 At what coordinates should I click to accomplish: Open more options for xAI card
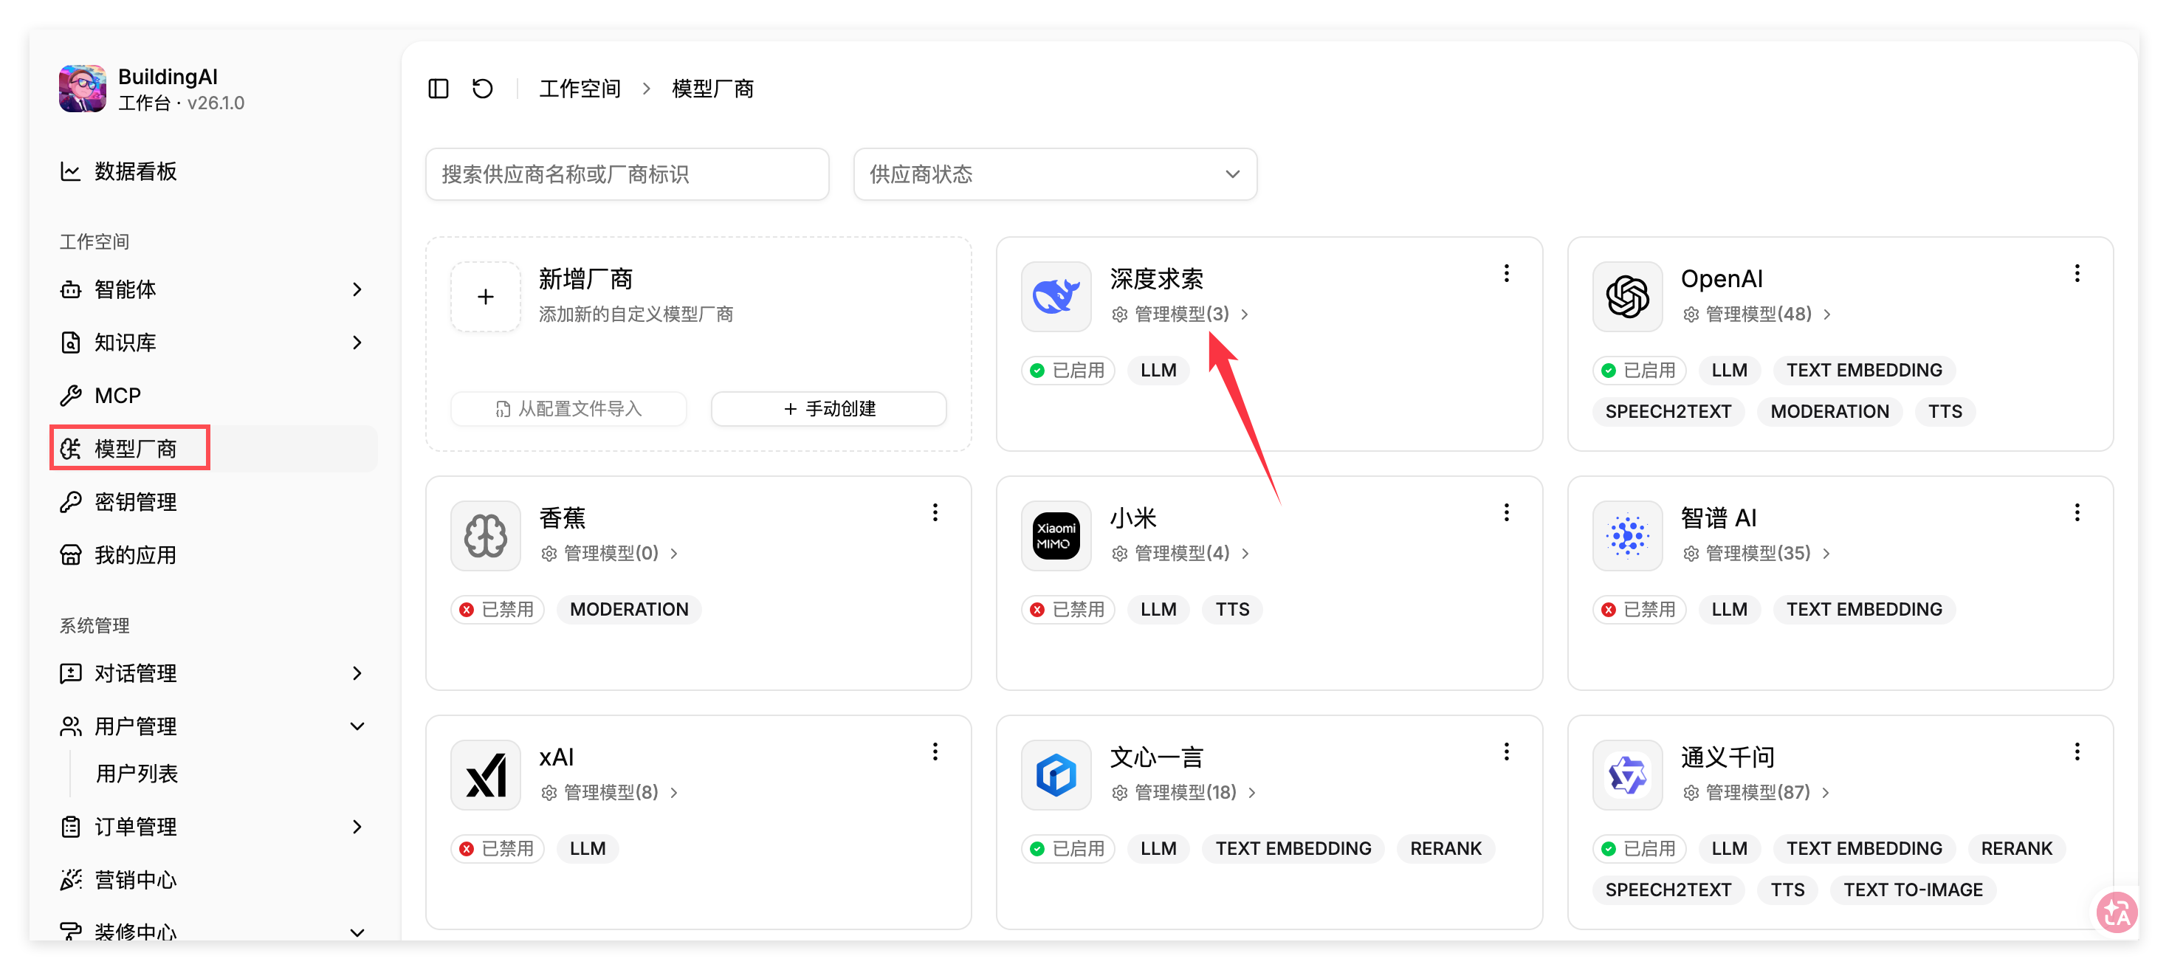point(935,752)
